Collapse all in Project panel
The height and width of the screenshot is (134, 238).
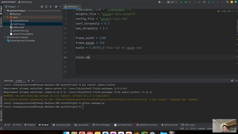(x=51, y=7)
